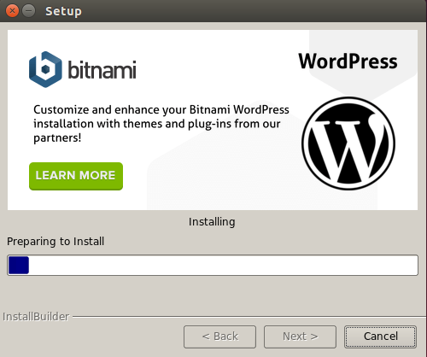Viewport: 427px width, 357px height.
Task: Click the blue filled portion of the progress bar
Action: pyautogui.click(x=19, y=265)
